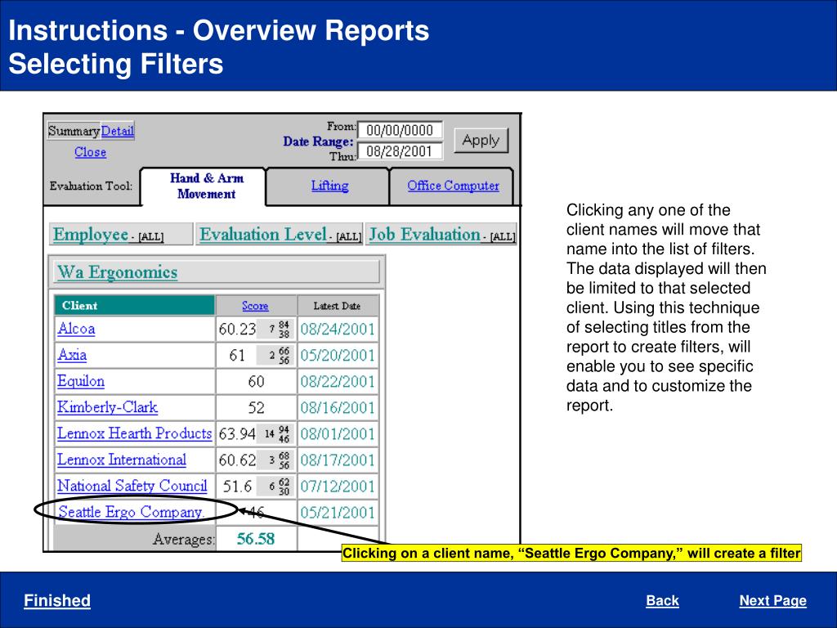Image resolution: width=837 pixels, height=628 pixels.
Task: Select the National Safety Council client link
Action: [132, 486]
